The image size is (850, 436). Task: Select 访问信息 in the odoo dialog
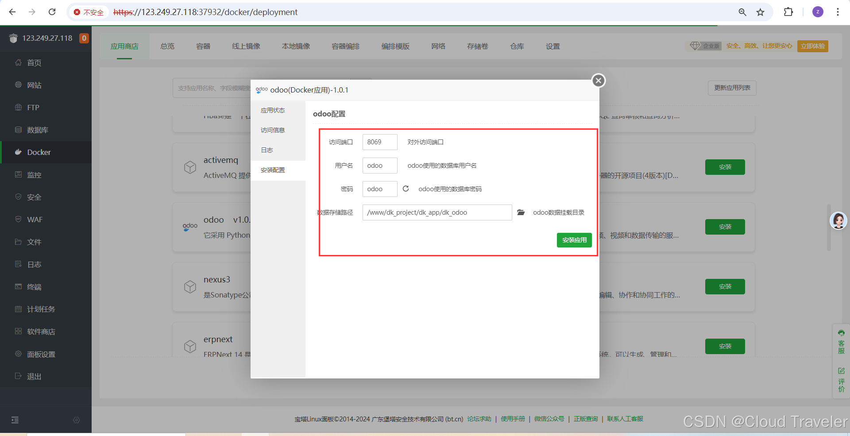coord(278,130)
